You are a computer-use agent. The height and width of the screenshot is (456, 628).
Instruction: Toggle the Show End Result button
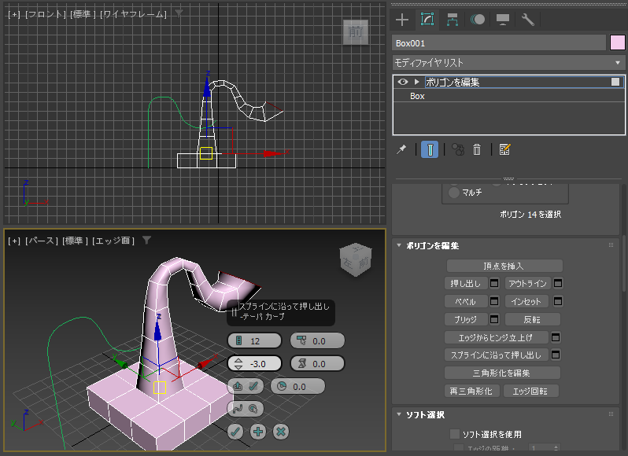[430, 149]
